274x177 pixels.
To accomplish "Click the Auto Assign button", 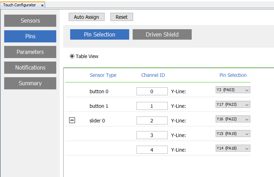I will (86, 17).
